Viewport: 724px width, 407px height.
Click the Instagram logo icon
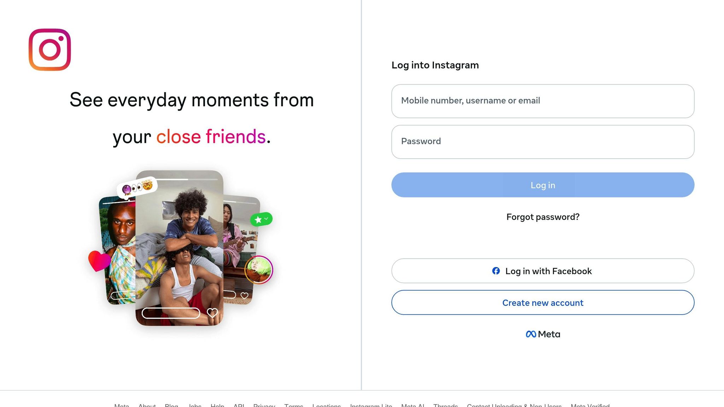coord(50,50)
